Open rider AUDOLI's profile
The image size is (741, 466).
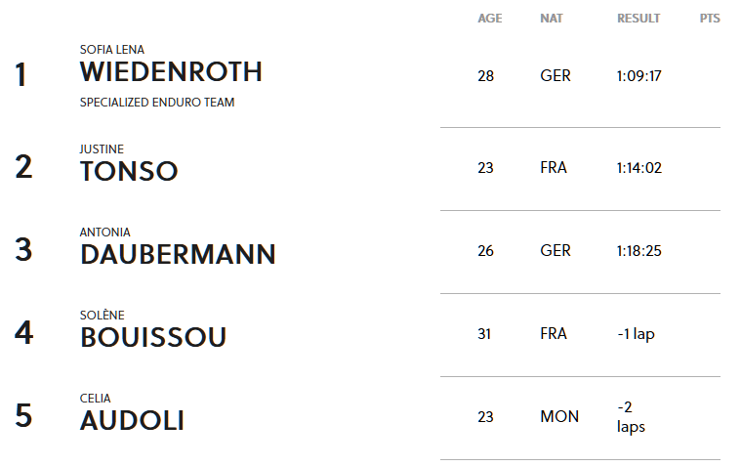(x=132, y=421)
